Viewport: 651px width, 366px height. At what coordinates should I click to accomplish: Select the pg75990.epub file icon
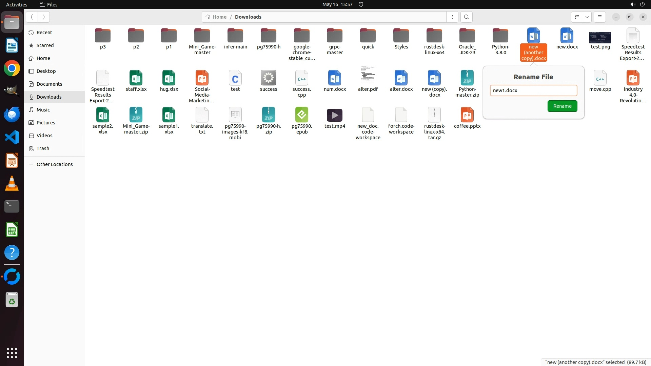pos(301,115)
